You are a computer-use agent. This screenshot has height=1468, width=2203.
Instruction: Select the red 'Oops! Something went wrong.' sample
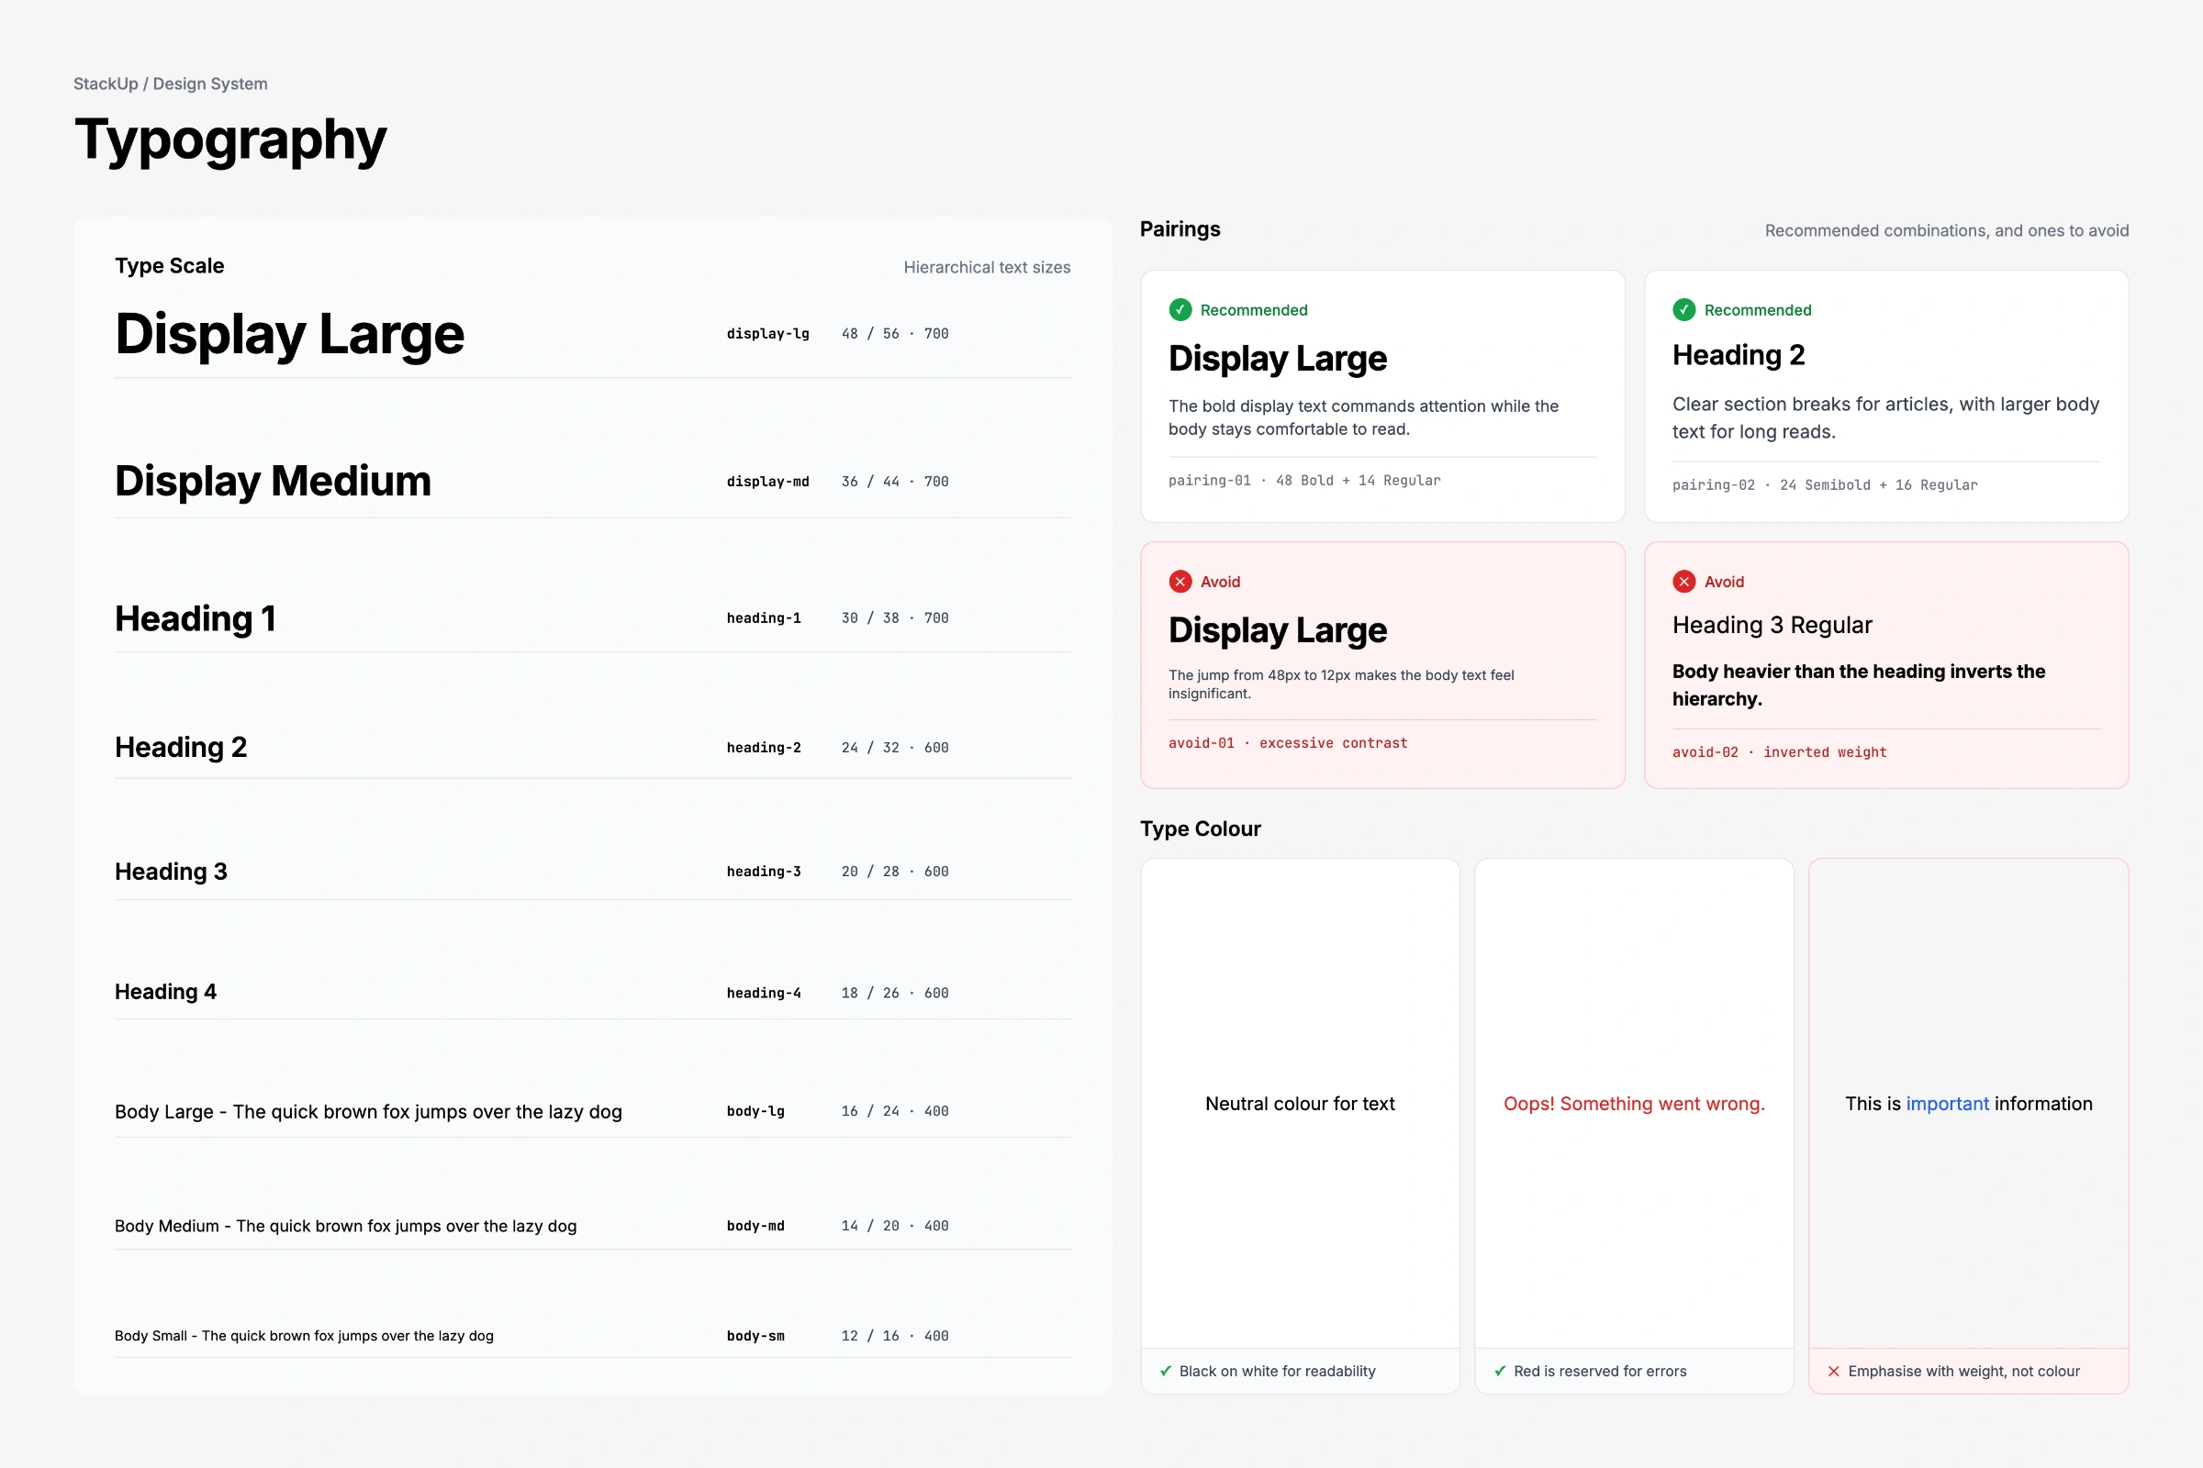[1635, 1104]
